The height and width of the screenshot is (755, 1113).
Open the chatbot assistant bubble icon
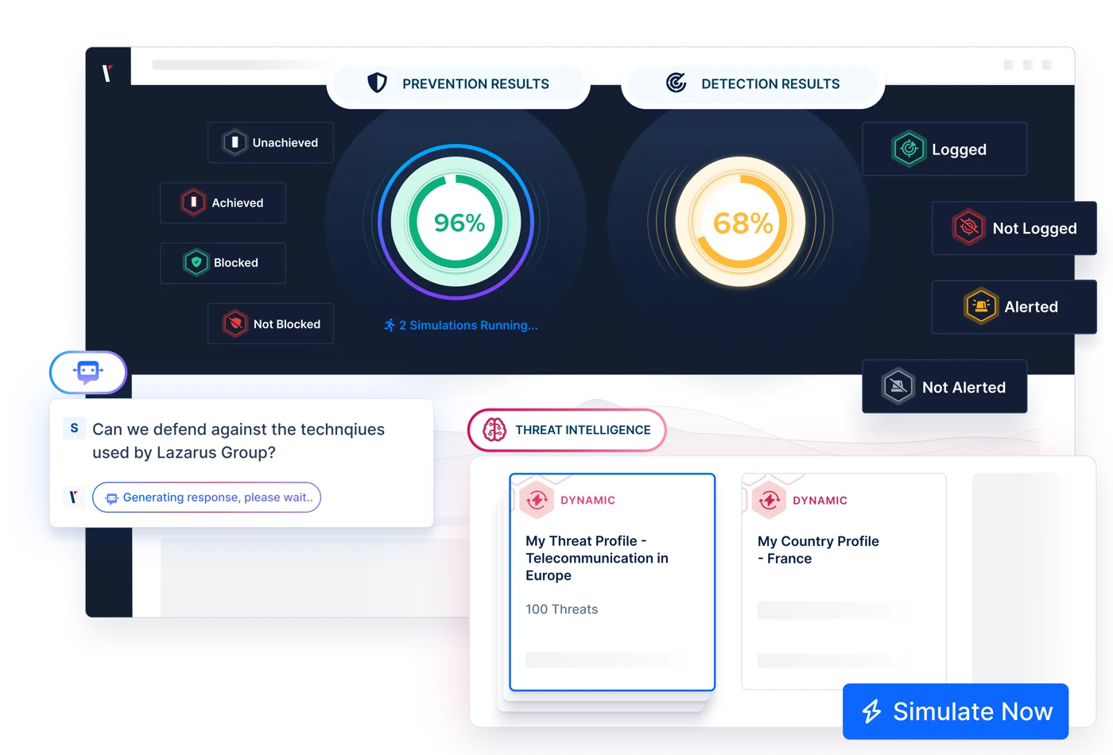tap(87, 371)
